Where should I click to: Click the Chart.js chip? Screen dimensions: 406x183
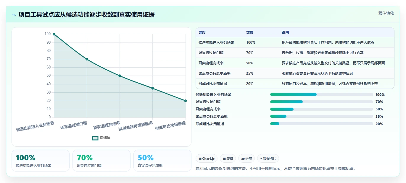pos(207,159)
